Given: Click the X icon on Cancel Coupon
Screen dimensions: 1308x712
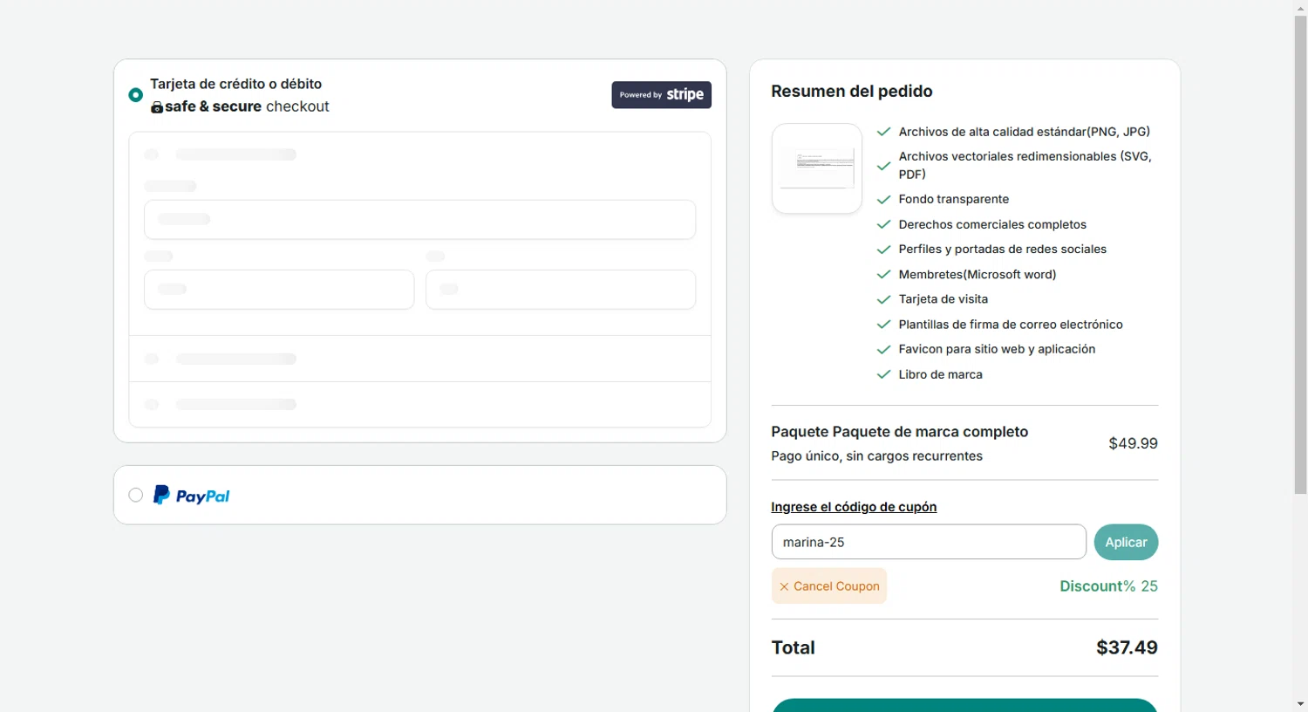Looking at the screenshot, I should click(x=784, y=586).
